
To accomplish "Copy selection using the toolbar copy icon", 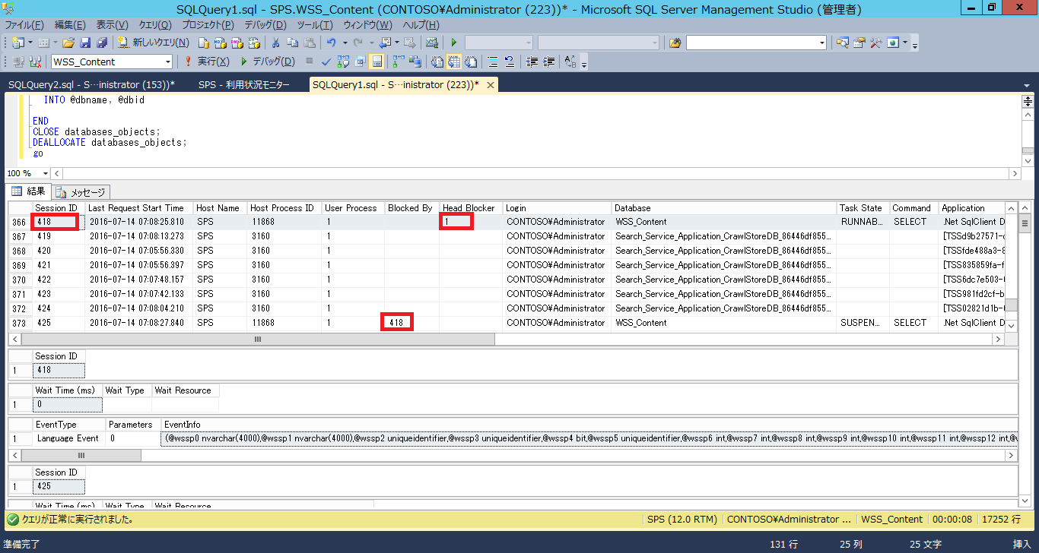I will coord(293,43).
